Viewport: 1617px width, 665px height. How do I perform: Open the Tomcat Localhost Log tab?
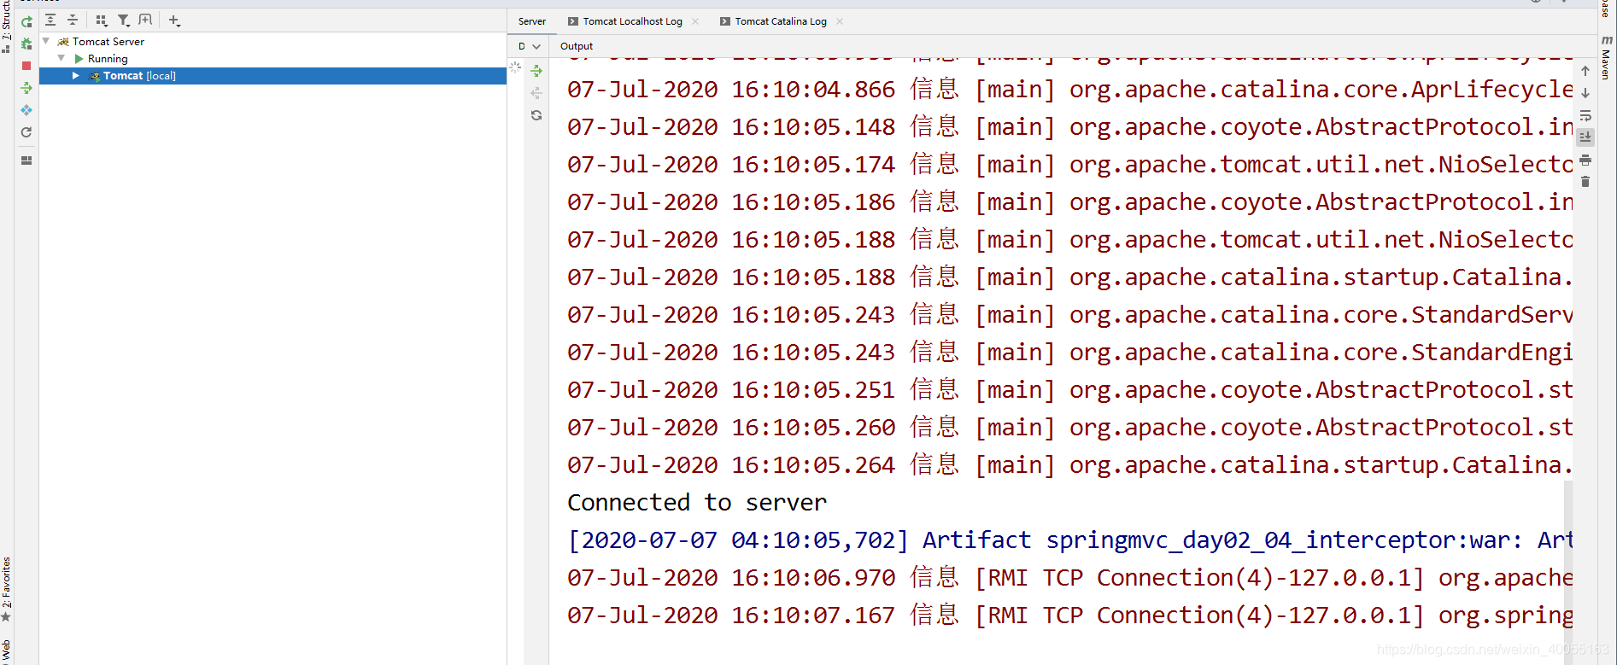click(x=632, y=21)
